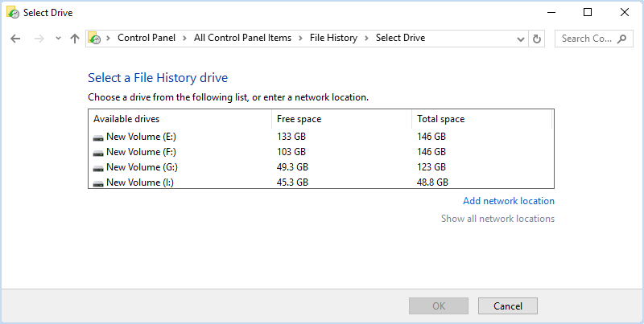Open All Control Panel Items breadcrumb
This screenshot has height=324, width=644.
coord(242,38)
